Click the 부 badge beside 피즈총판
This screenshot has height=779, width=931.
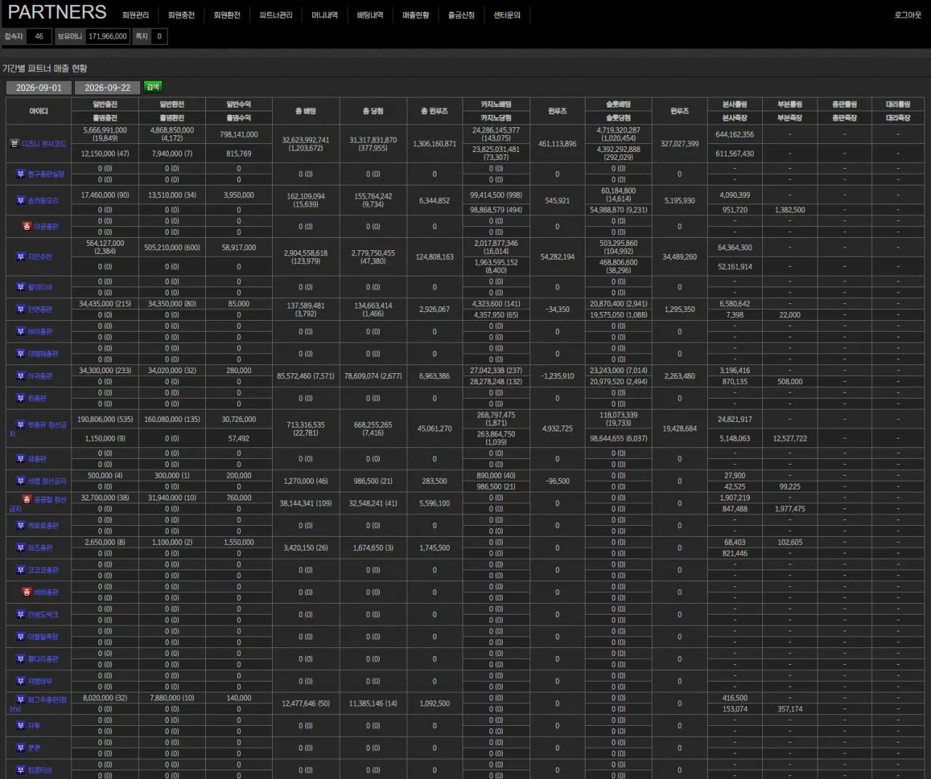pyautogui.click(x=20, y=548)
